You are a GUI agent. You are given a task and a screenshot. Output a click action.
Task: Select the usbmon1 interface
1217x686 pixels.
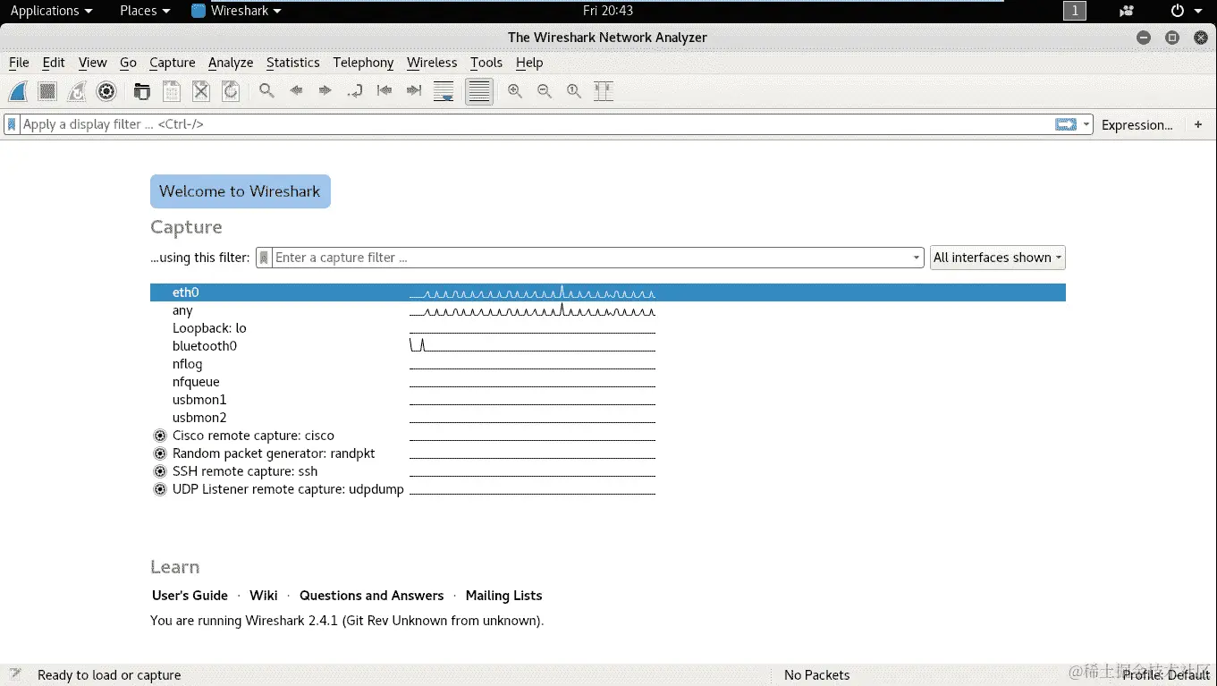(608, 400)
